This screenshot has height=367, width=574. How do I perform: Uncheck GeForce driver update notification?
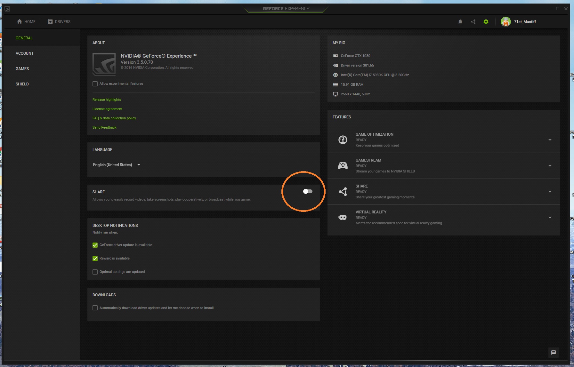[x=95, y=245]
